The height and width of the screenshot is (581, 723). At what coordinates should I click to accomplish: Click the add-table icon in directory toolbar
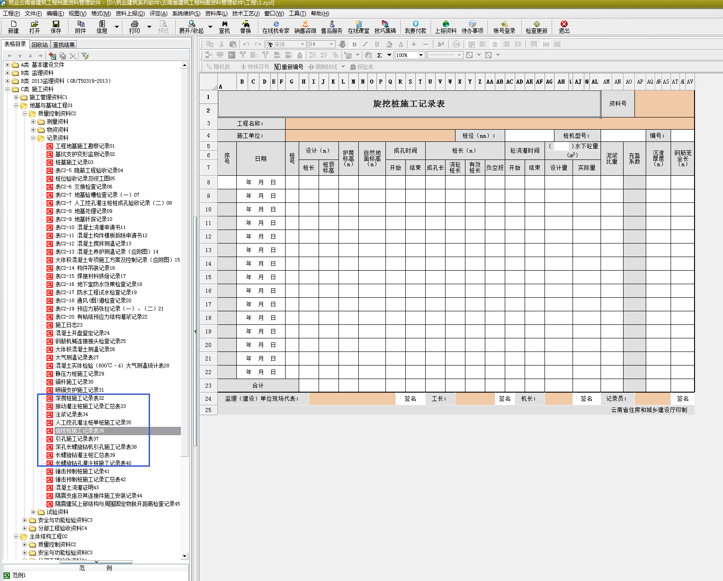pyautogui.click(x=52, y=56)
